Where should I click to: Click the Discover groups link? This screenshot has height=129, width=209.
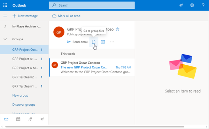coord(24,105)
